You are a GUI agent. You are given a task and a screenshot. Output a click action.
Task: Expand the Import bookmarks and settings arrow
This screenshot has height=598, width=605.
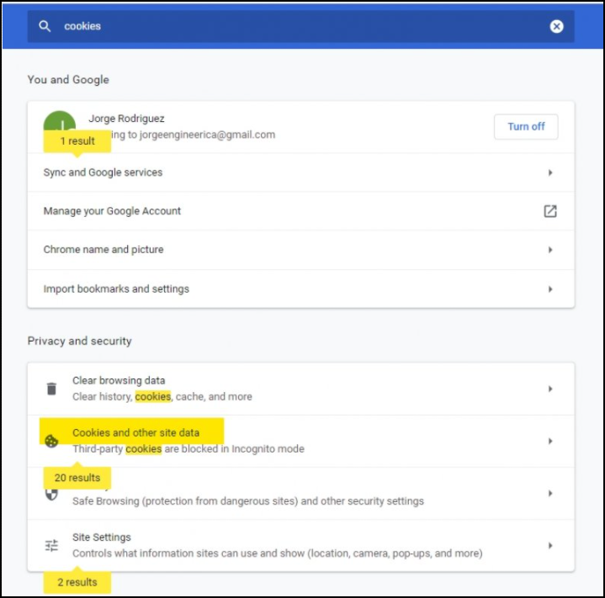(550, 289)
